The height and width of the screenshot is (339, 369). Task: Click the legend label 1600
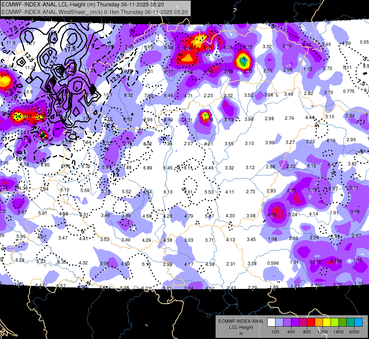click(x=338, y=332)
